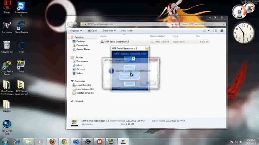The height and width of the screenshot is (145, 259).
Task: Open the Banyo desktop shortcut
Action: pos(7,7)
